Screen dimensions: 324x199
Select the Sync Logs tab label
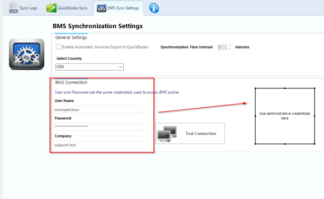click(x=28, y=8)
